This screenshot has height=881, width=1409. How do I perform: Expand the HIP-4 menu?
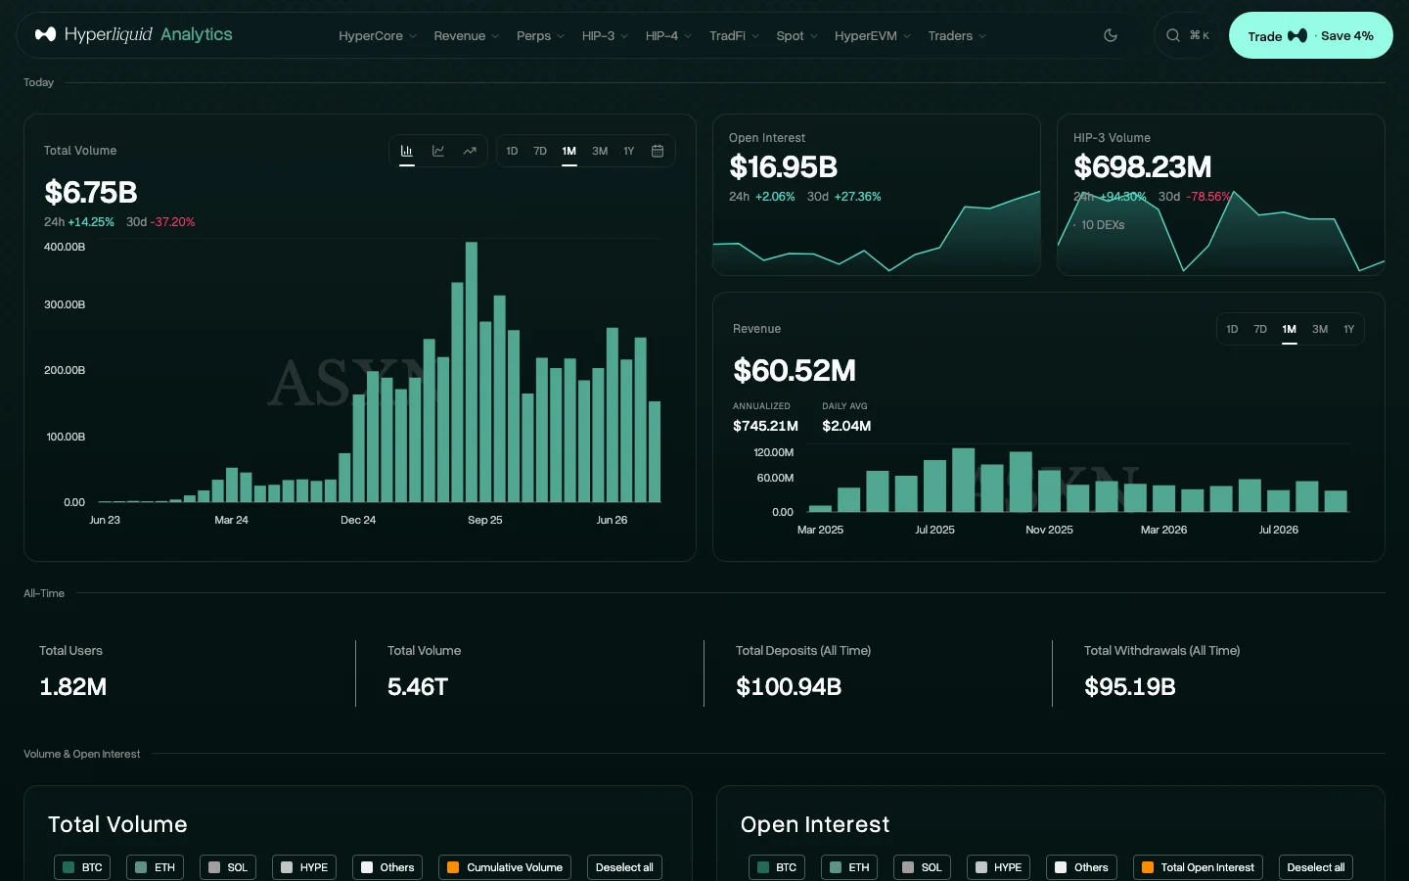(x=668, y=36)
